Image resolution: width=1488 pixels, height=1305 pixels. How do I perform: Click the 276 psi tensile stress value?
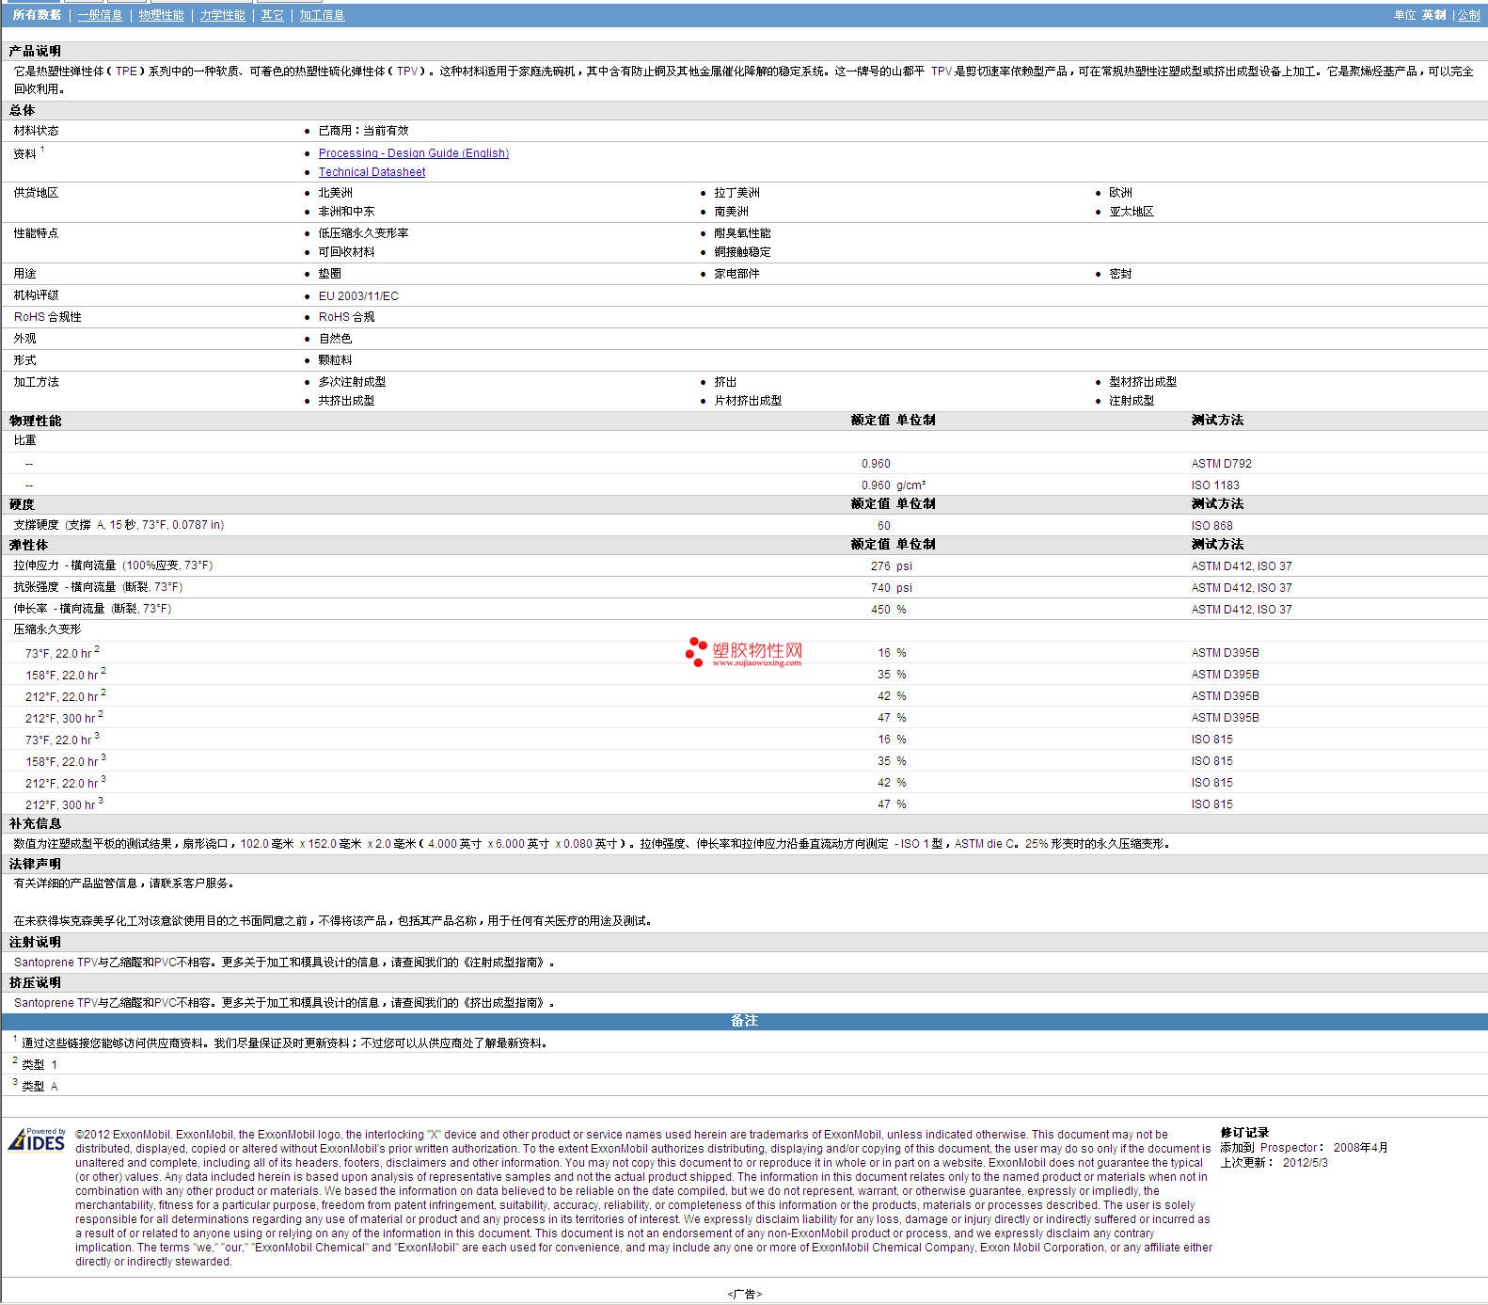(892, 566)
